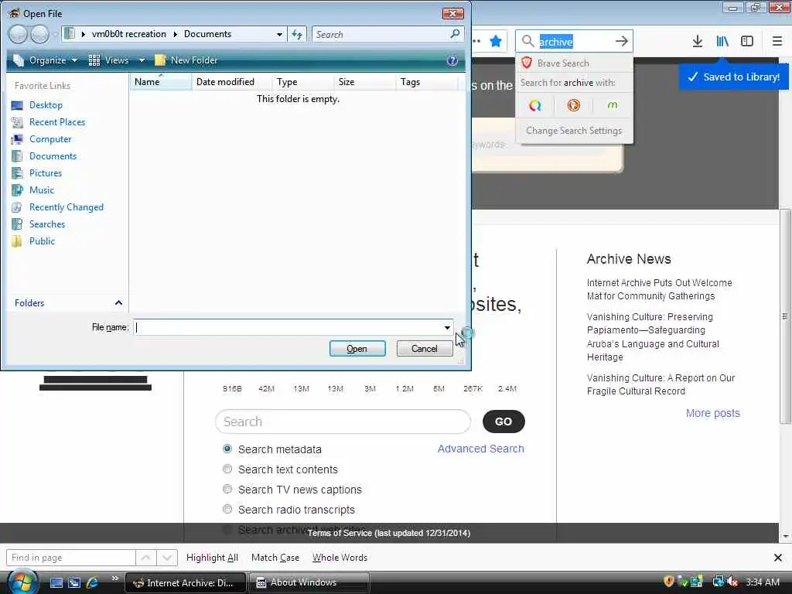The width and height of the screenshot is (792, 594).
Task: Click the magnifier icon in browser search bar
Action: point(527,42)
